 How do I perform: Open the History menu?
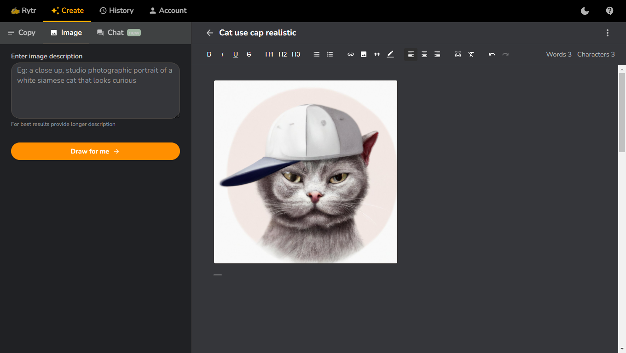(x=116, y=11)
